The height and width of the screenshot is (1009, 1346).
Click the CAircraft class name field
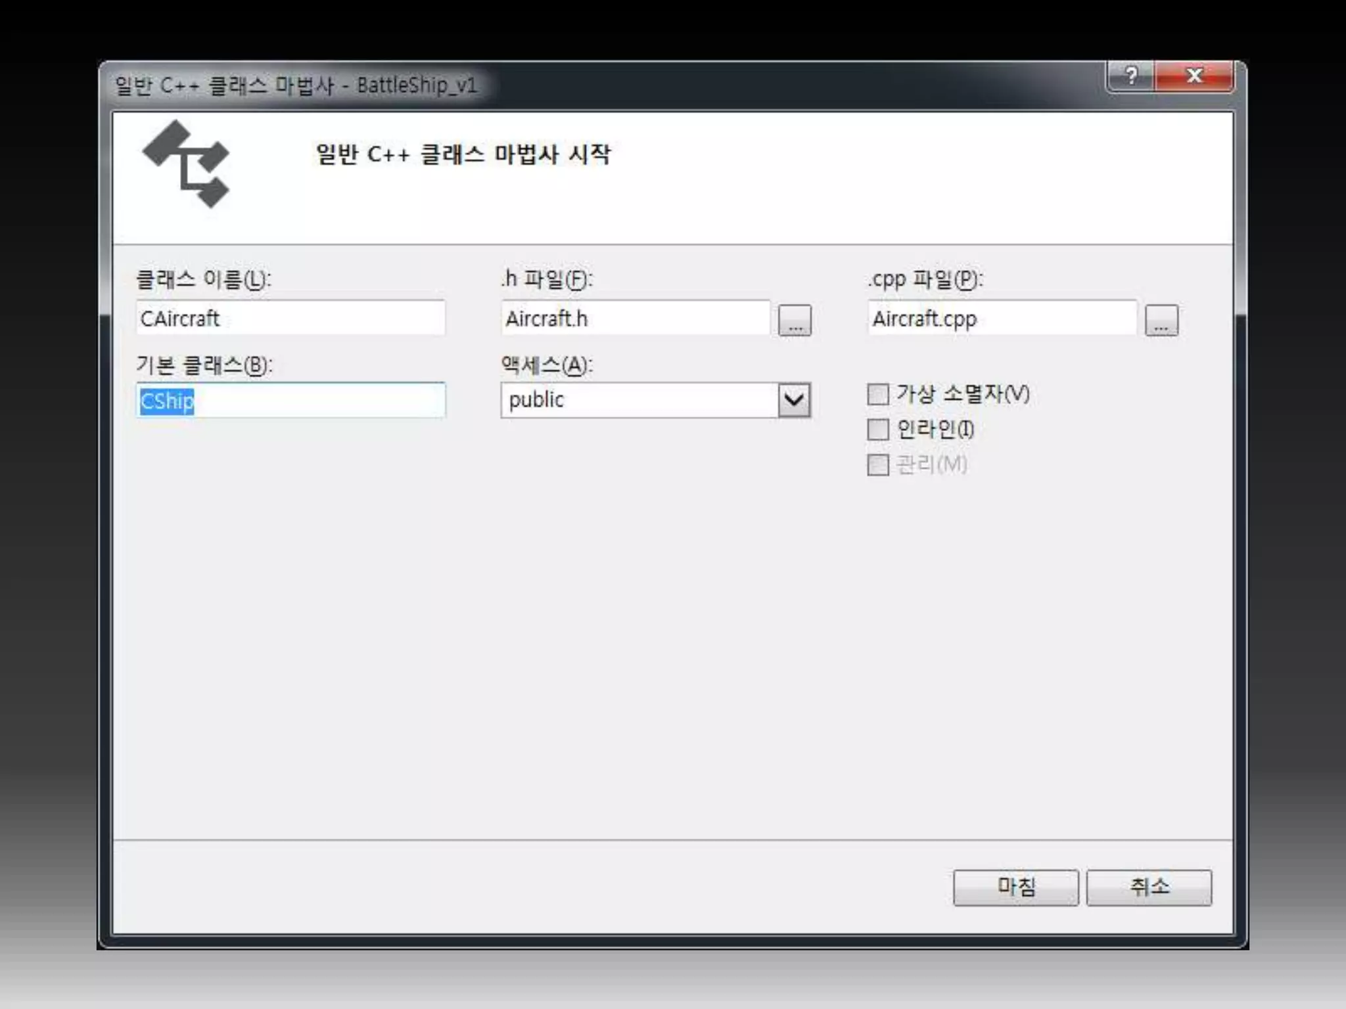click(x=290, y=319)
